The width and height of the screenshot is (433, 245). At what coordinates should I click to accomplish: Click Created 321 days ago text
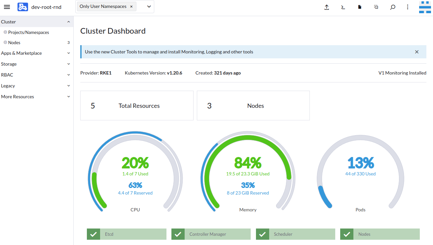coord(218,73)
